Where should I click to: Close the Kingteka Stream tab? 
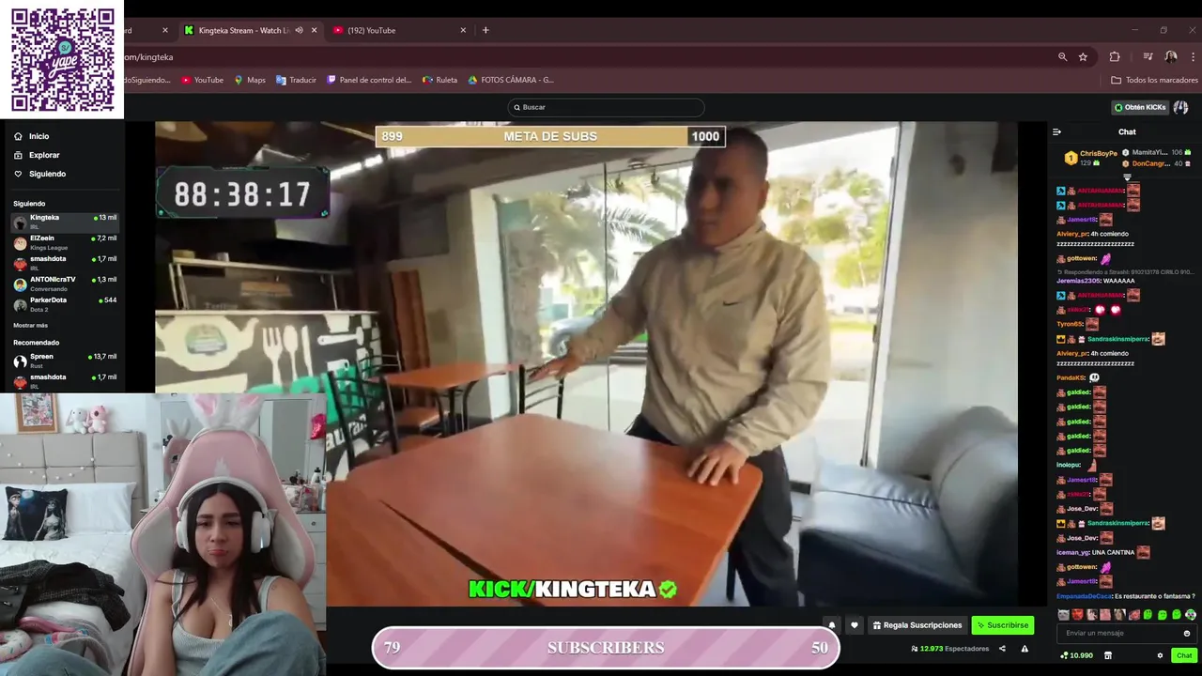(314, 30)
